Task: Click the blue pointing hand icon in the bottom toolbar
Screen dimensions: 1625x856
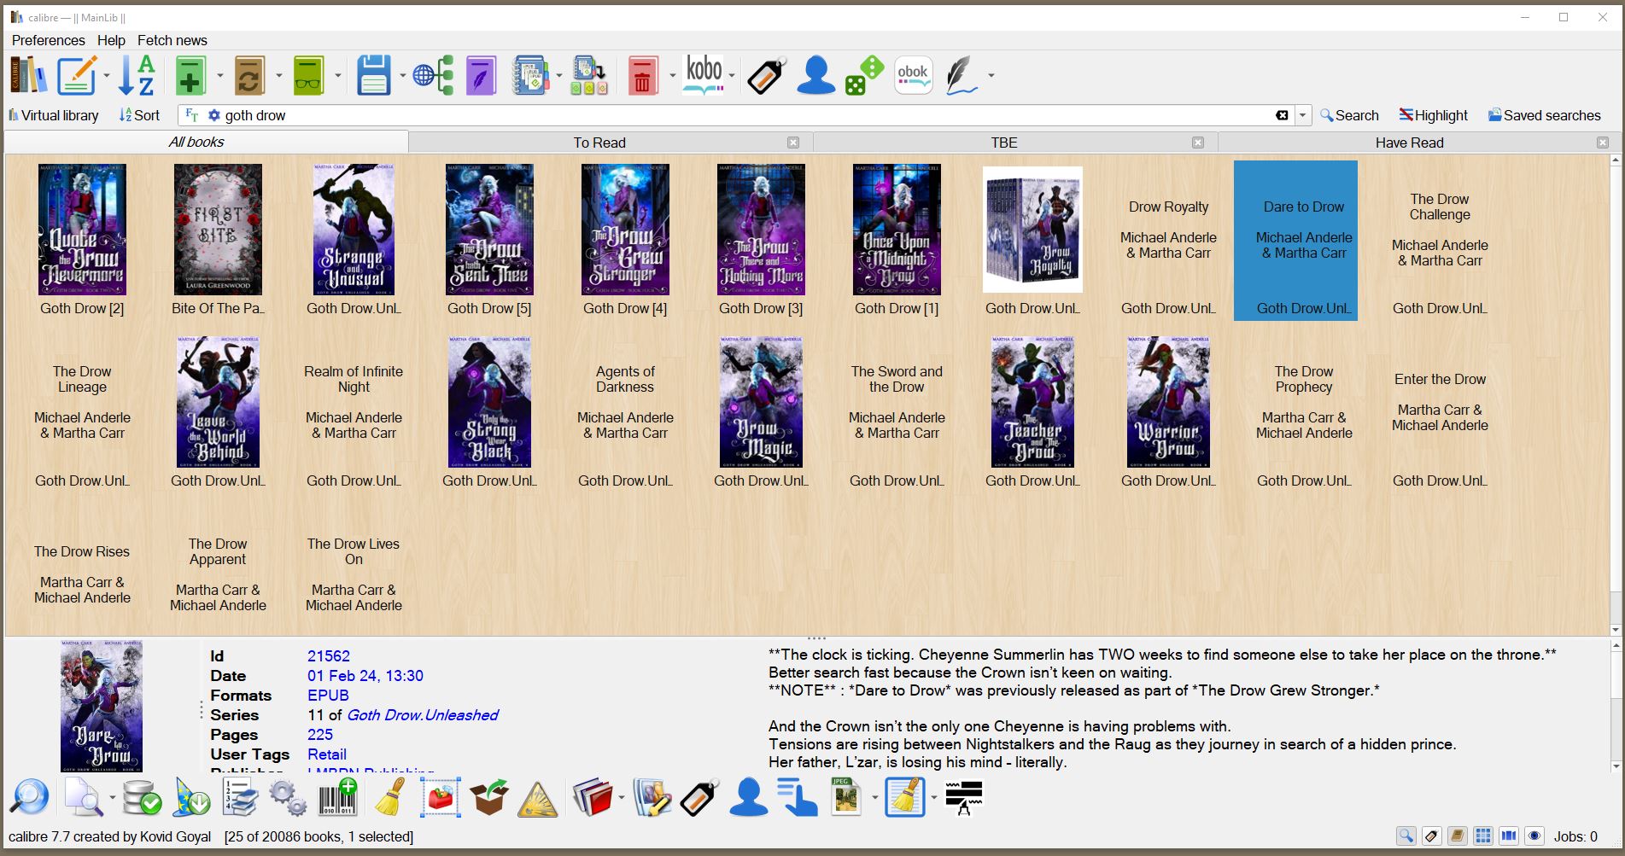Action: tap(798, 797)
